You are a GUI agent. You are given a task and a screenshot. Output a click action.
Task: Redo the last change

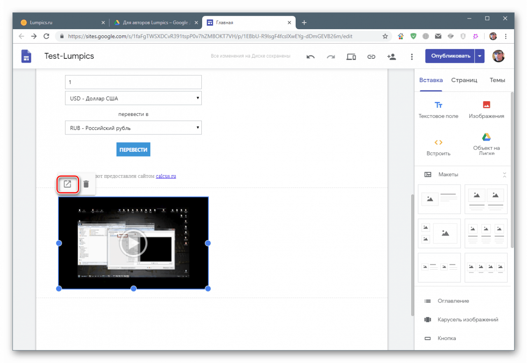click(x=331, y=57)
